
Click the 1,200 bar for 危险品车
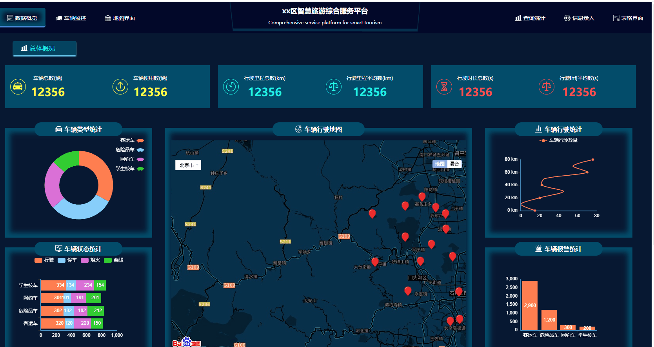coord(549,320)
